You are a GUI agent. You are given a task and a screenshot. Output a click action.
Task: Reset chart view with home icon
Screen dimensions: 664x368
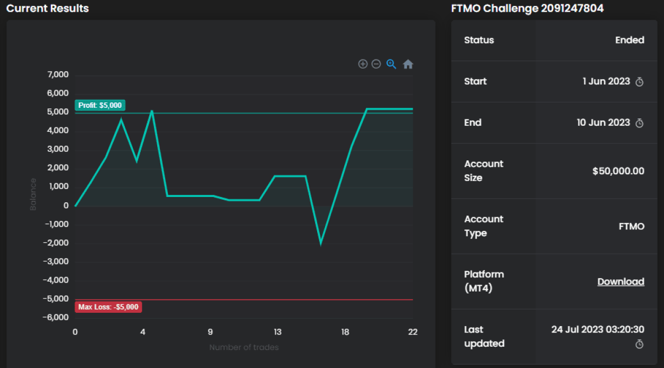coord(408,64)
